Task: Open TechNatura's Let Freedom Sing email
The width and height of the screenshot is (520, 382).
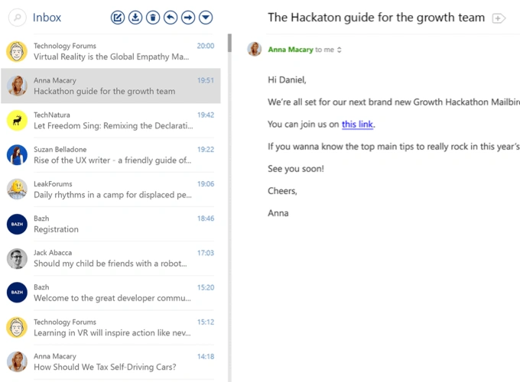Action: pyautogui.click(x=111, y=120)
